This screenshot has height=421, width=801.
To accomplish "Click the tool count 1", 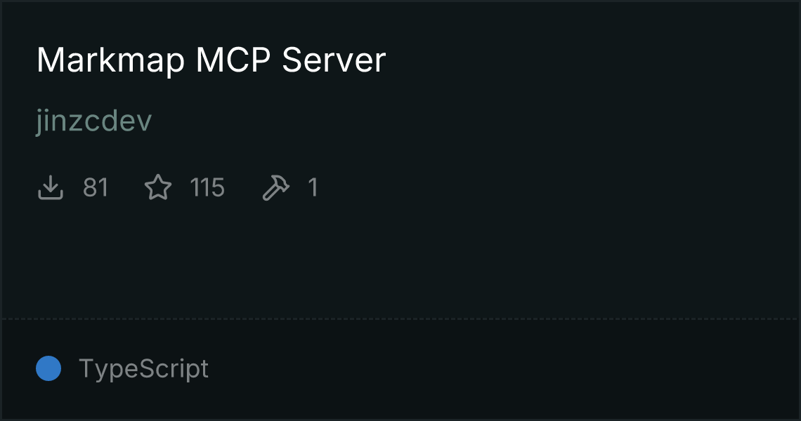I will [313, 187].
